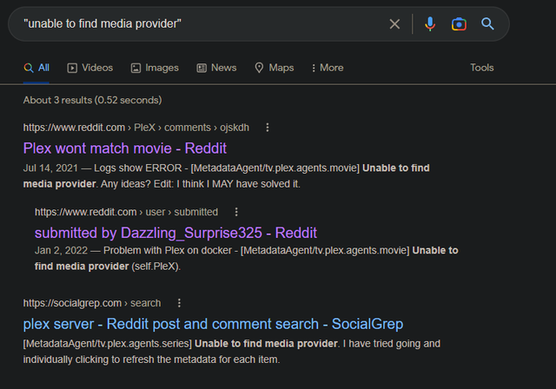Select the All tab

36,68
